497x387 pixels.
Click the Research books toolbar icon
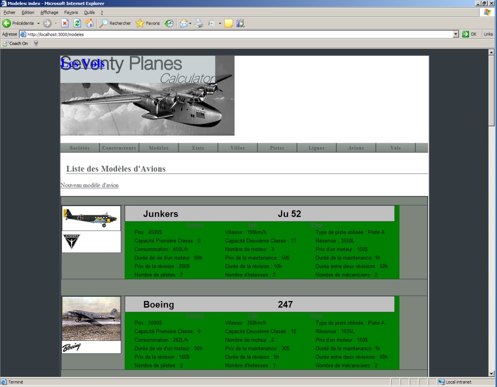coord(241,23)
